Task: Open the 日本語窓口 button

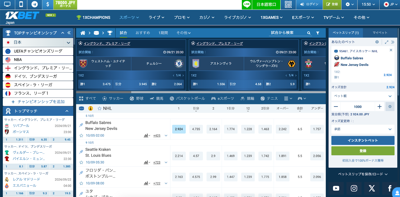Action: pyautogui.click(x=266, y=4)
